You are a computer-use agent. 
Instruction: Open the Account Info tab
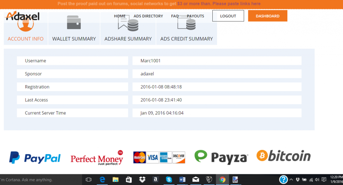(x=25, y=29)
